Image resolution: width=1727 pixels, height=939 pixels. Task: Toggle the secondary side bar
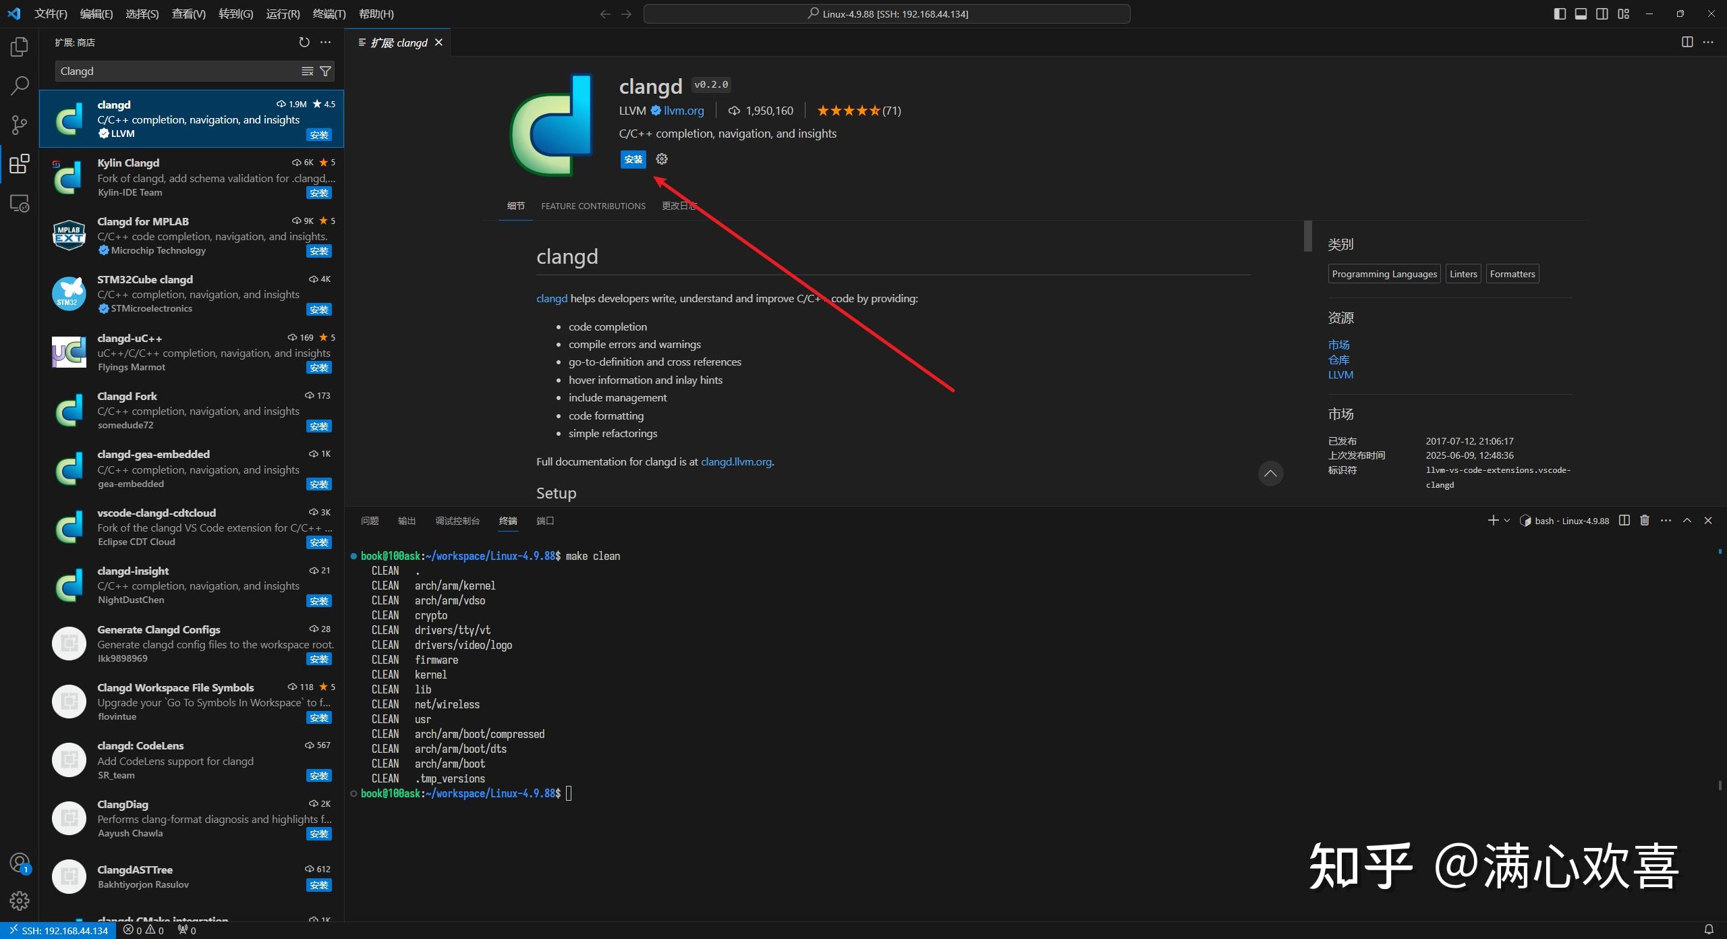[1602, 13]
